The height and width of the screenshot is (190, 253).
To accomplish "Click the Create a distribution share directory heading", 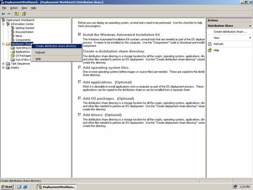I will click(114, 52).
